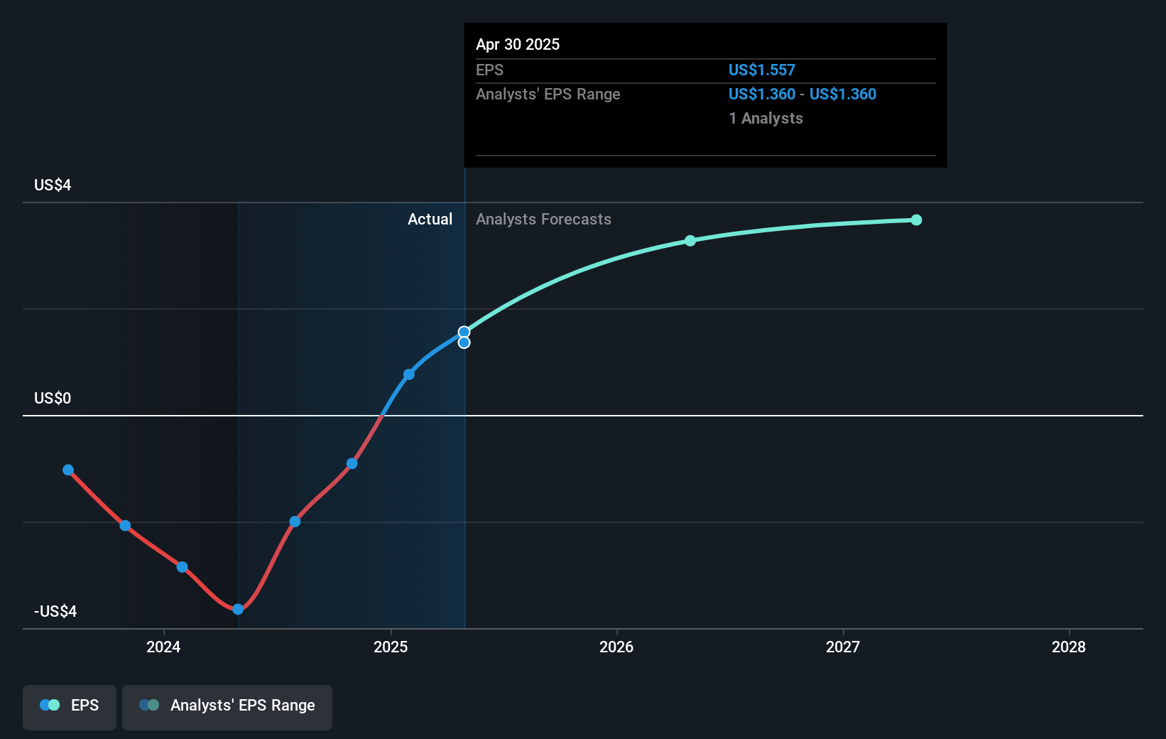Click the Actual section label
The height and width of the screenshot is (739, 1166).
click(x=430, y=220)
